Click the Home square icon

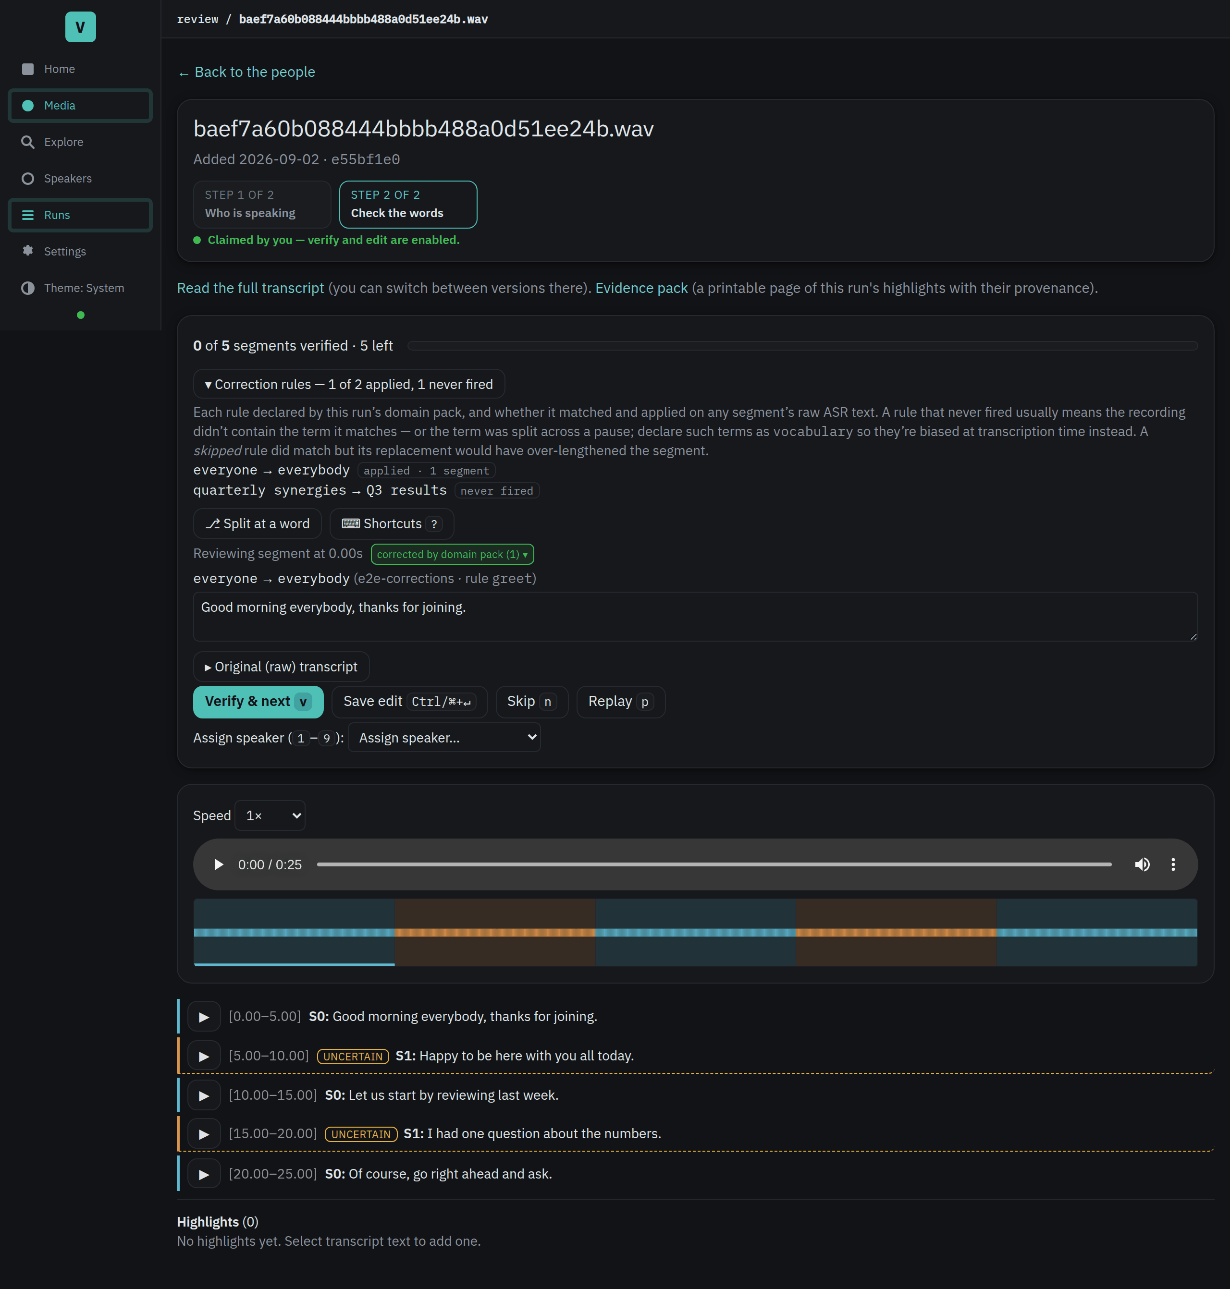click(27, 69)
